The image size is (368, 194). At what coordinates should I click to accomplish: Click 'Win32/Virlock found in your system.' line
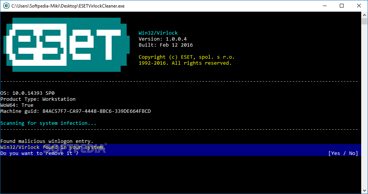coord(53,147)
